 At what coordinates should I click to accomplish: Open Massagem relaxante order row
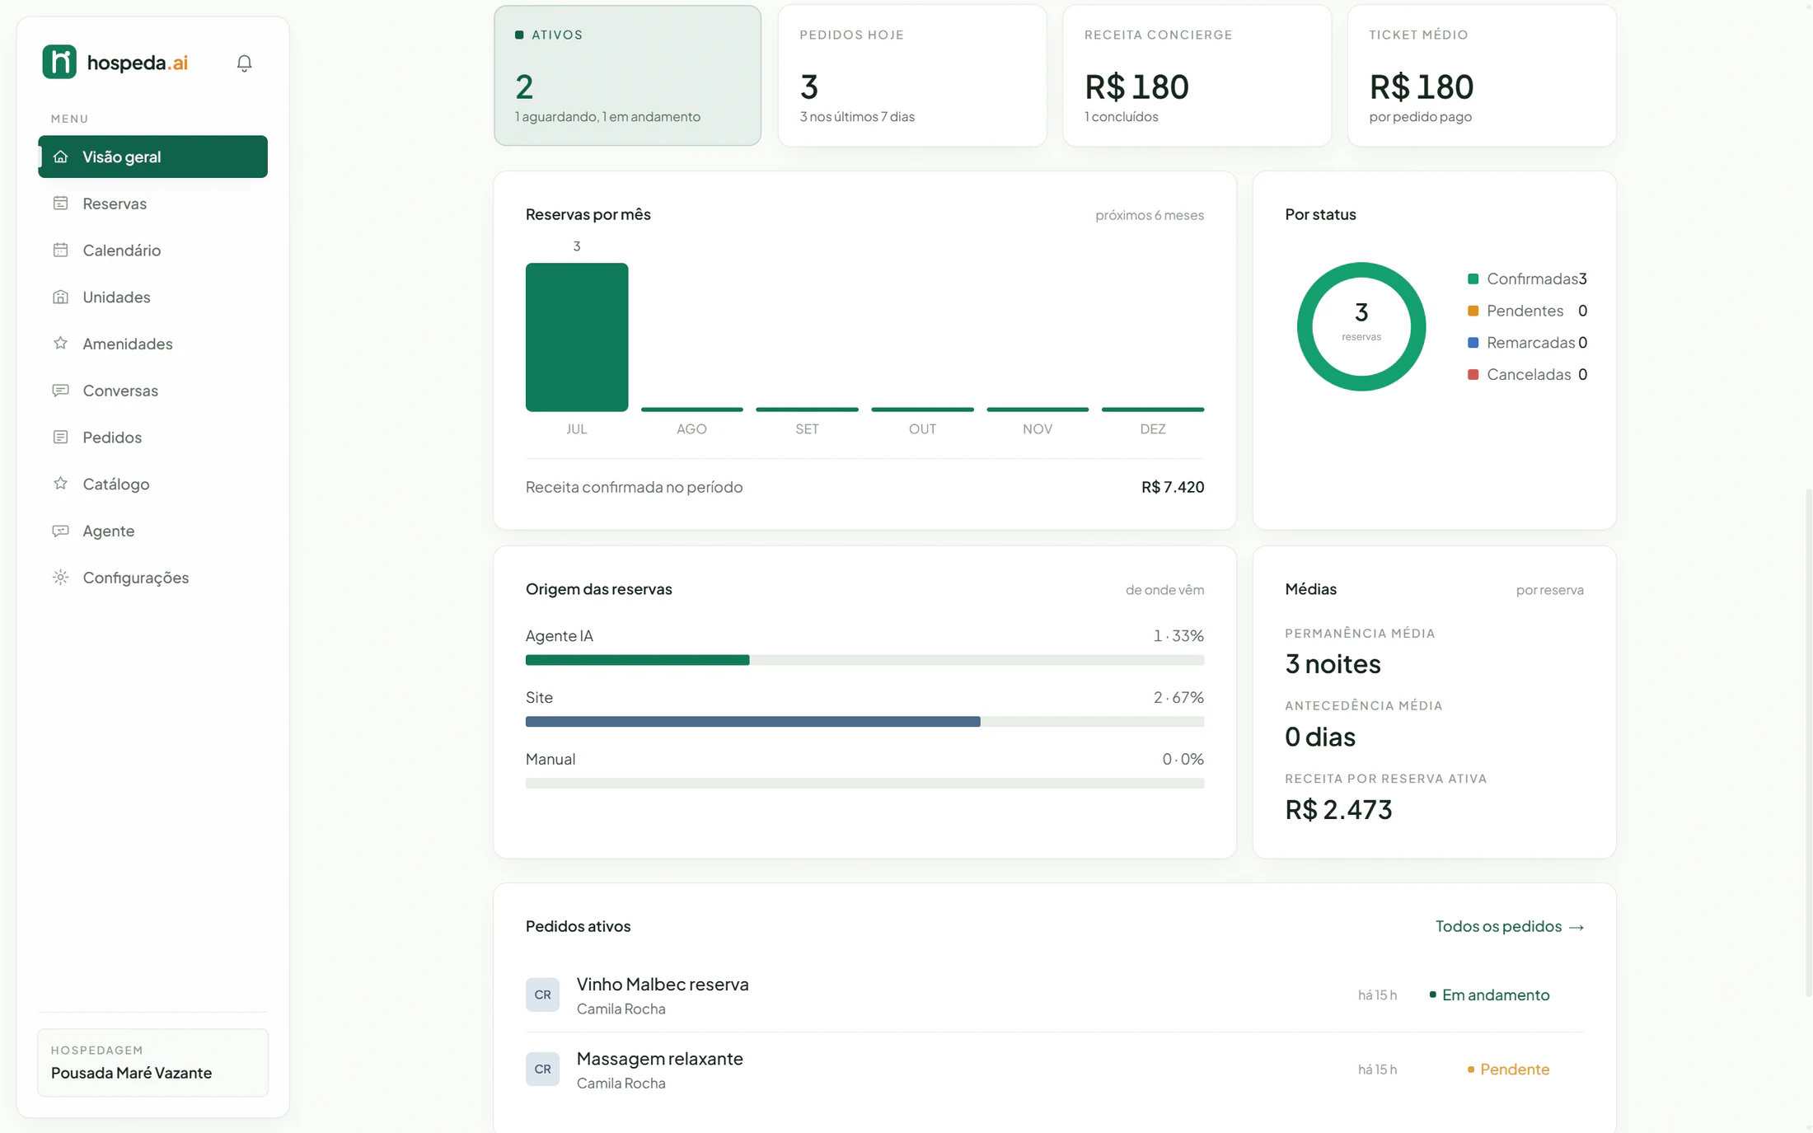coord(1054,1069)
